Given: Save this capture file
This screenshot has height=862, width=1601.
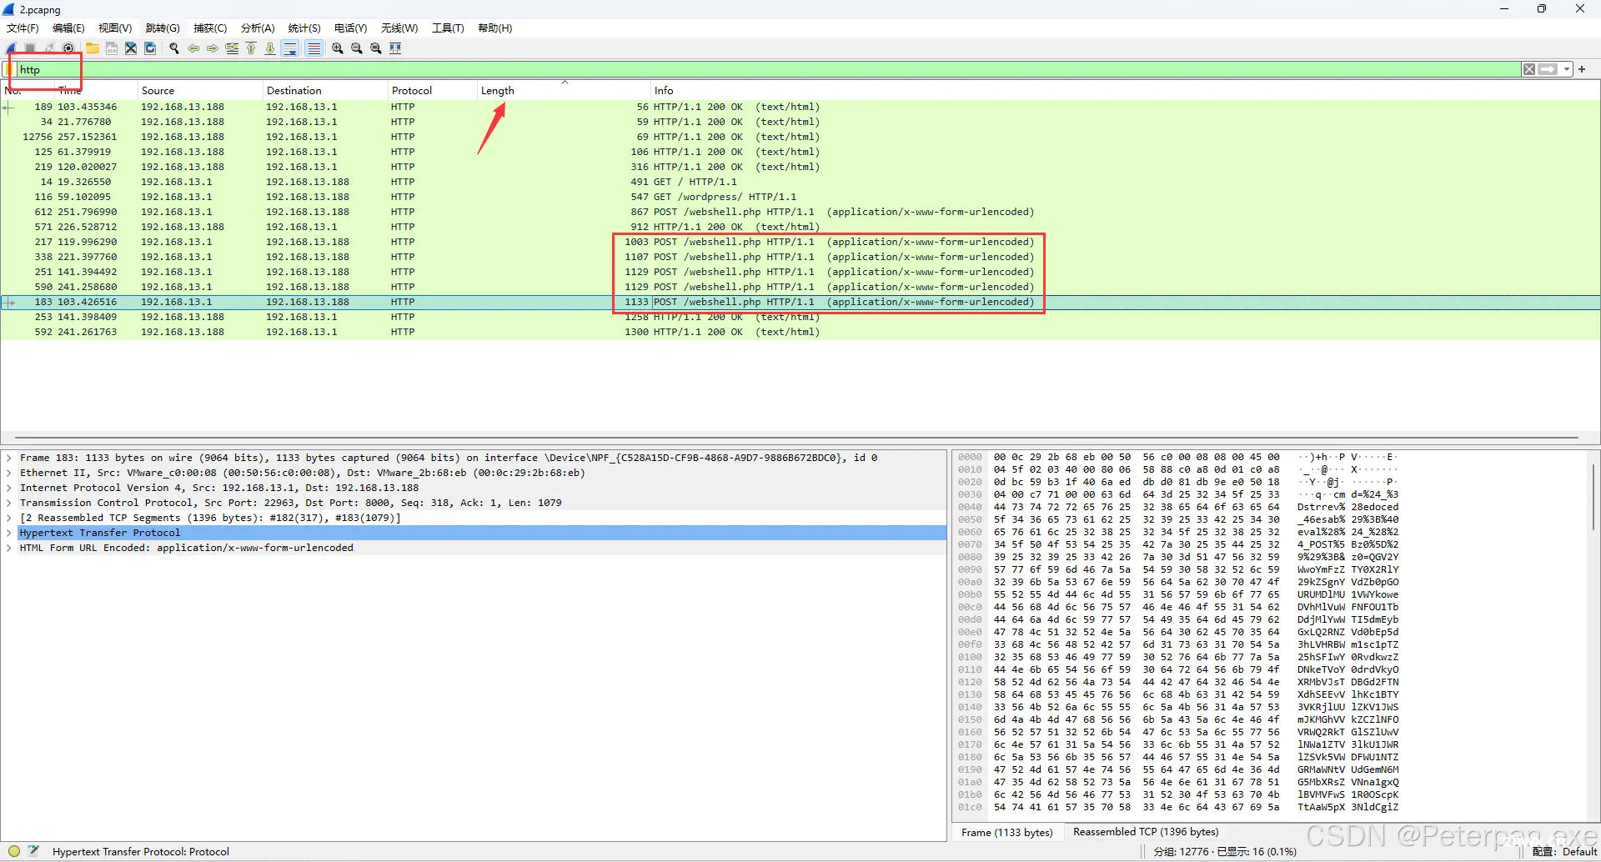Looking at the screenshot, I should coord(112,48).
